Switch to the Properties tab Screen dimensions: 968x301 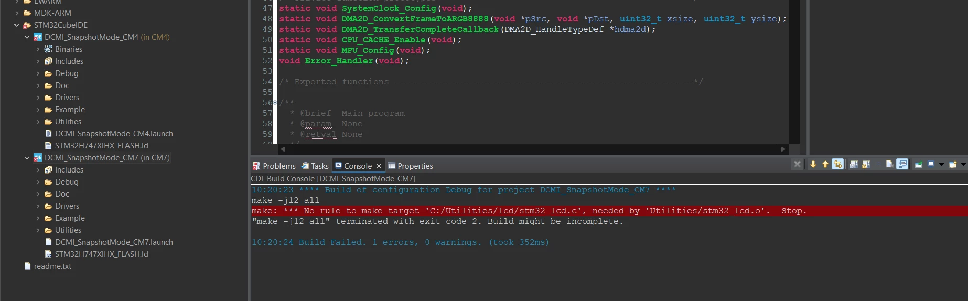[x=411, y=166]
